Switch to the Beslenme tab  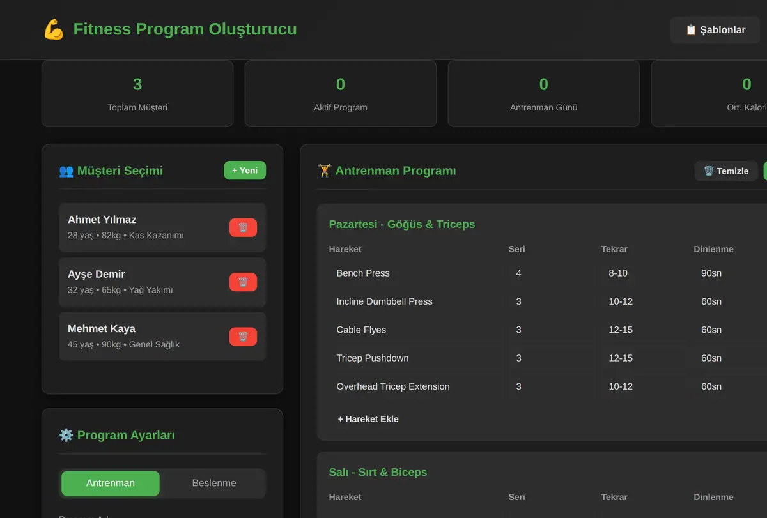[x=214, y=483]
